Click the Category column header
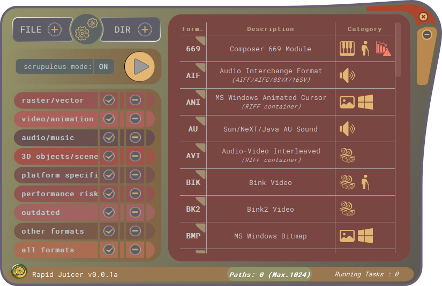442x286 pixels. [365, 29]
